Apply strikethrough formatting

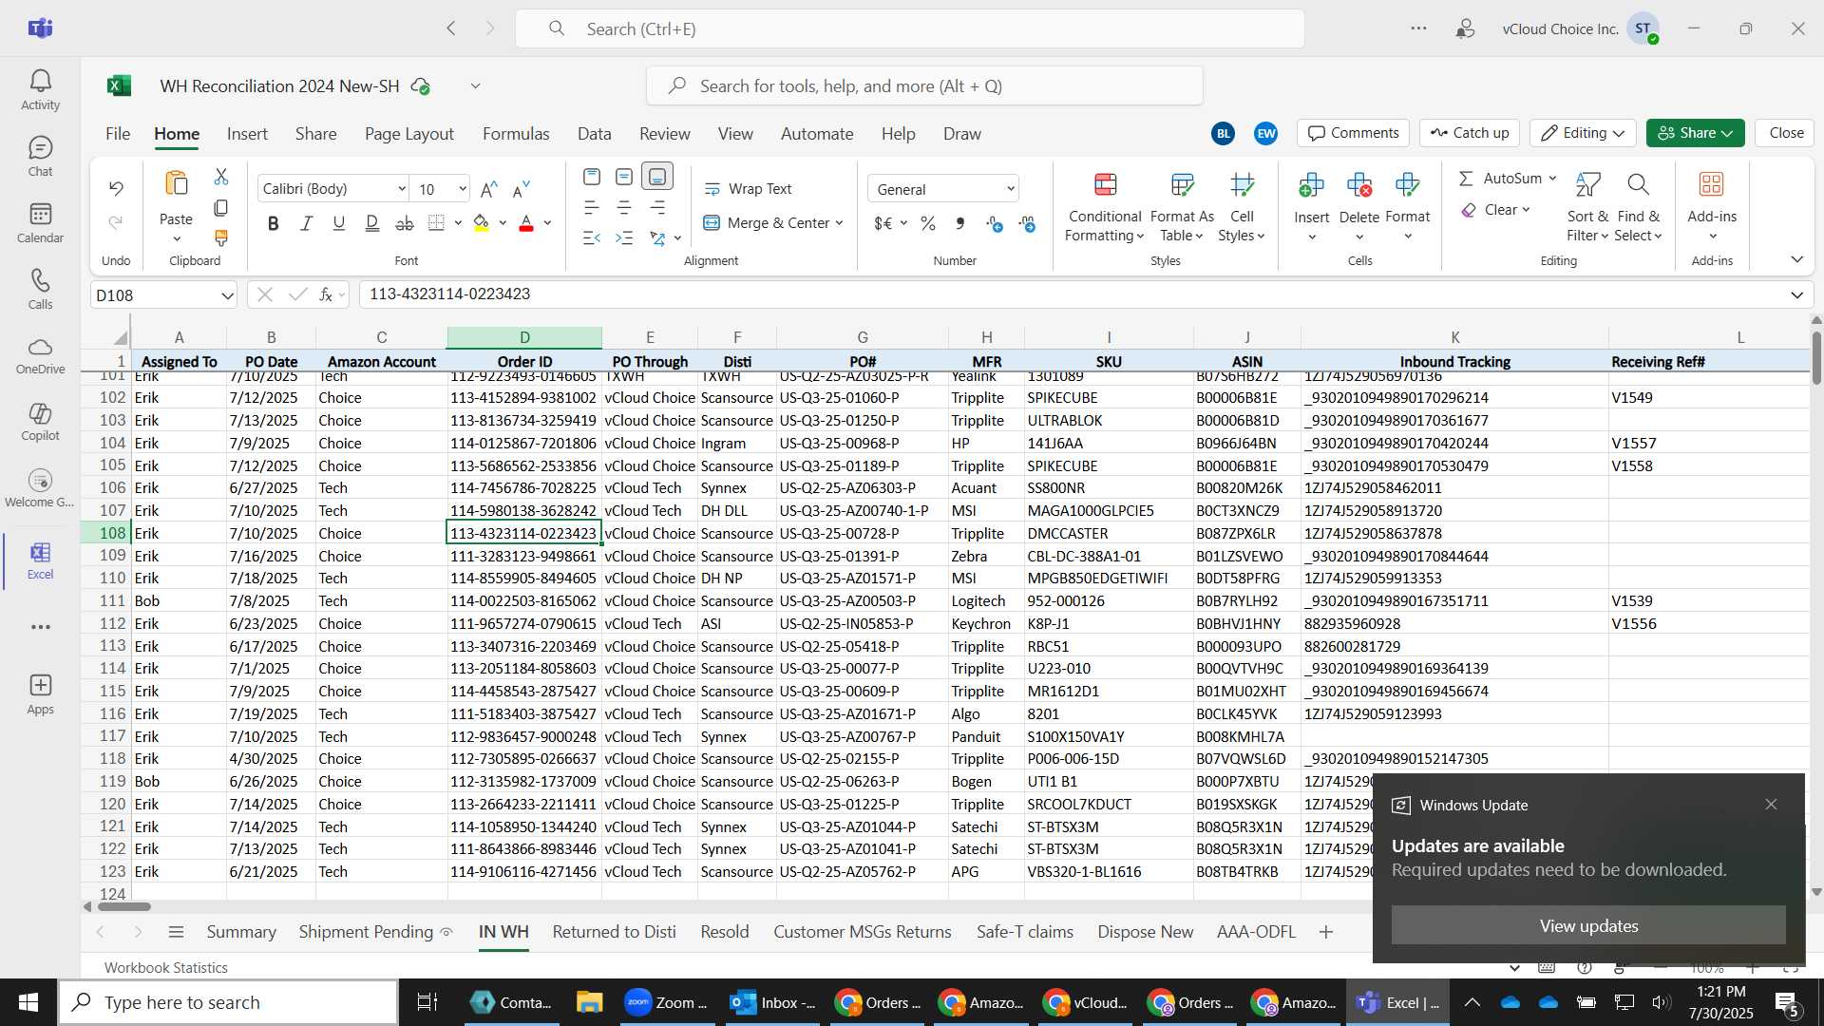(405, 223)
